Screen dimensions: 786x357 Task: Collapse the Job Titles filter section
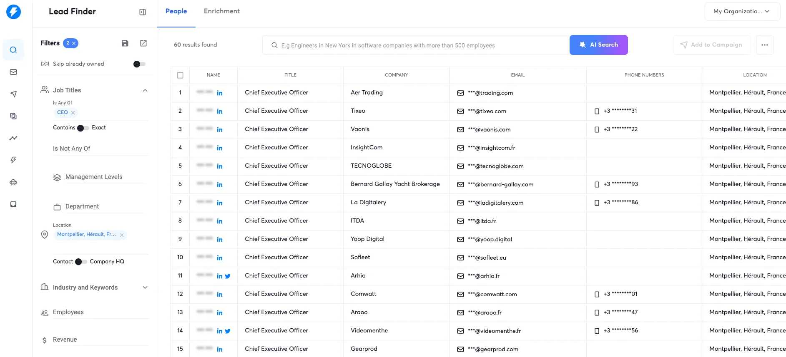(x=145, y=90)
